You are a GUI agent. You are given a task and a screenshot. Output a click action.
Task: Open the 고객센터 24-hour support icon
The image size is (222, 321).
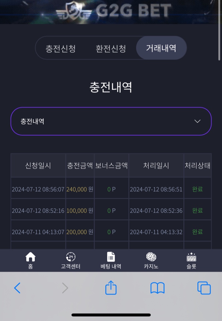71,257
